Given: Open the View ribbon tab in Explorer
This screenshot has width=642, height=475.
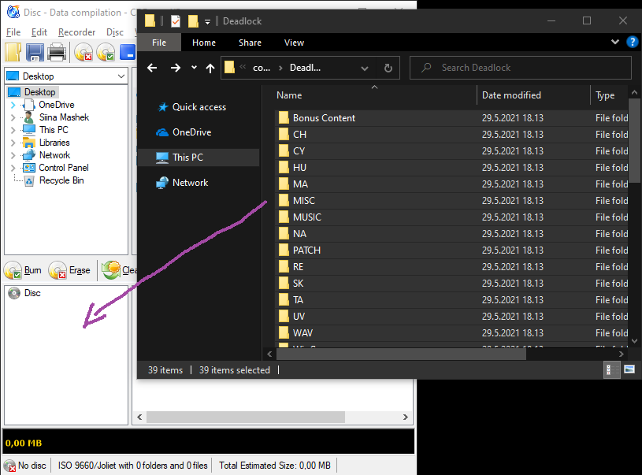Looking at the screenshot, I should click(x=294, y=43).
